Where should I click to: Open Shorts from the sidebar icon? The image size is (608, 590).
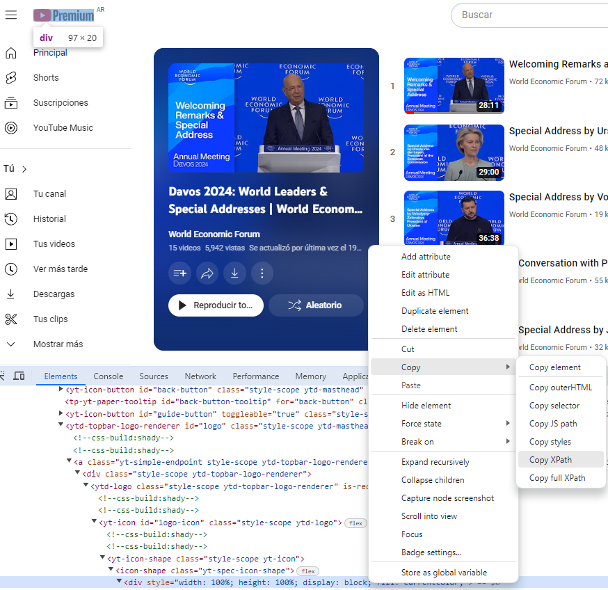(x=11, y=78)
